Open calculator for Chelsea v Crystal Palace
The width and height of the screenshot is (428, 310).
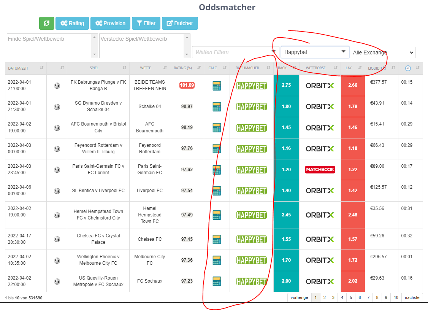pos(217,239)
